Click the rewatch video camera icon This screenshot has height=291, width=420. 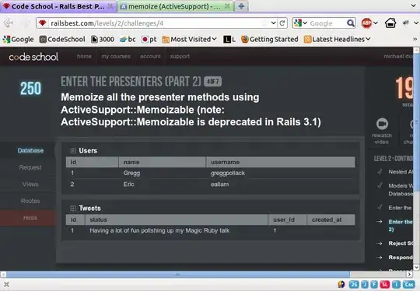(x=382, y=124)
